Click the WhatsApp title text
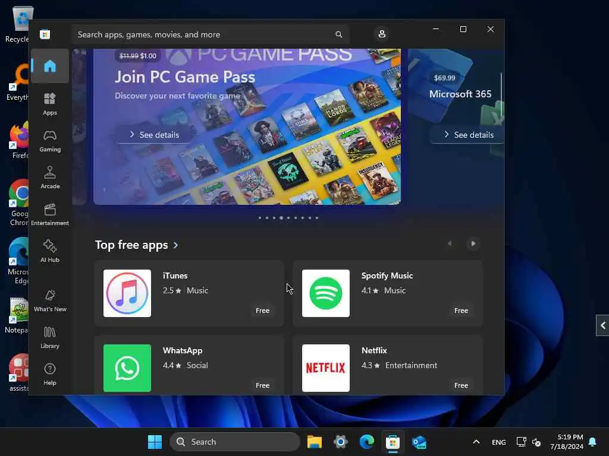This screenshot has height=456, width=609. coord(183,350)
